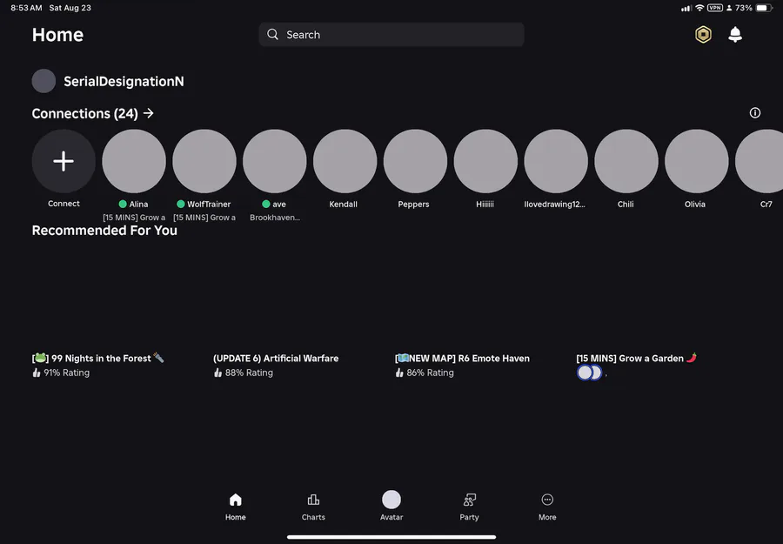This screenshot has height=544, width=783.
Task: Open Grow a Garden game title
Action: [636, 359]
